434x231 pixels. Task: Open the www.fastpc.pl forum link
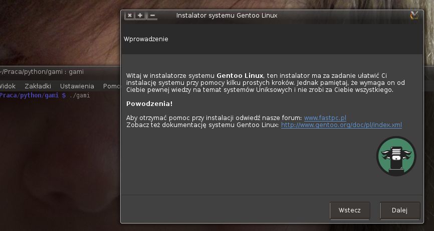325,118
